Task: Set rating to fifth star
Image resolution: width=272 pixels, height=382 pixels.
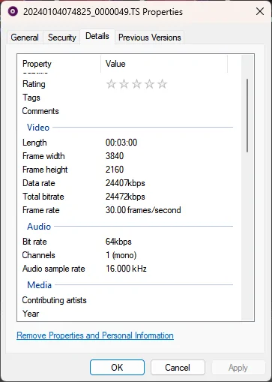Action: point(162,84)
